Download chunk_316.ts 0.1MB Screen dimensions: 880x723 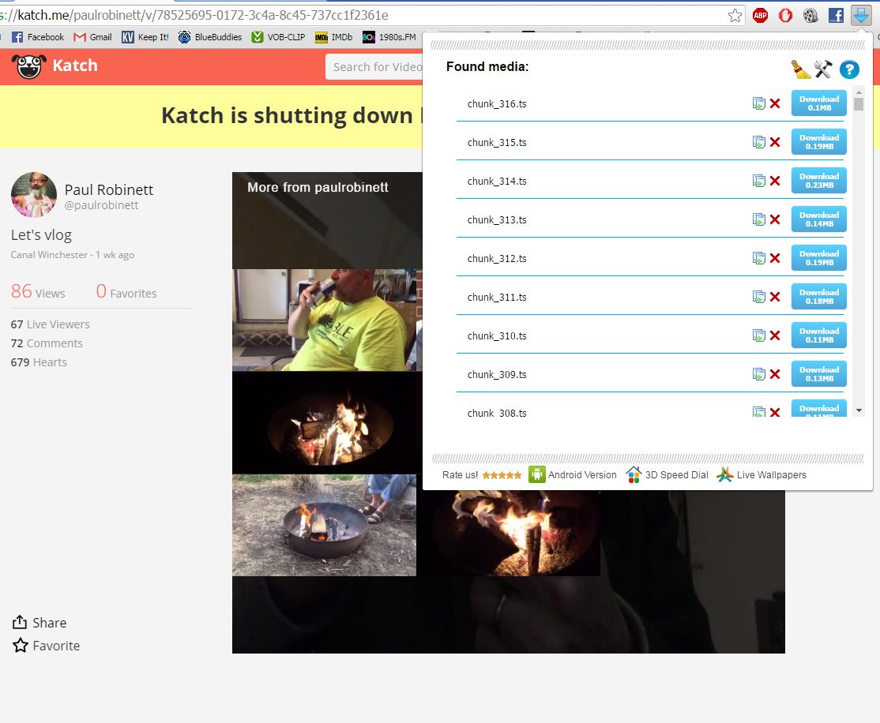819,103
